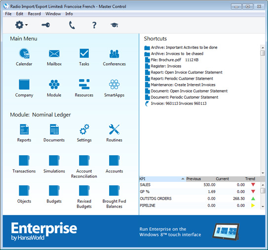Screen dimensions: 268x250
Task: Click the Windows 8 tablet banner image
Action: pyautogui.click(x=226, y=232)
